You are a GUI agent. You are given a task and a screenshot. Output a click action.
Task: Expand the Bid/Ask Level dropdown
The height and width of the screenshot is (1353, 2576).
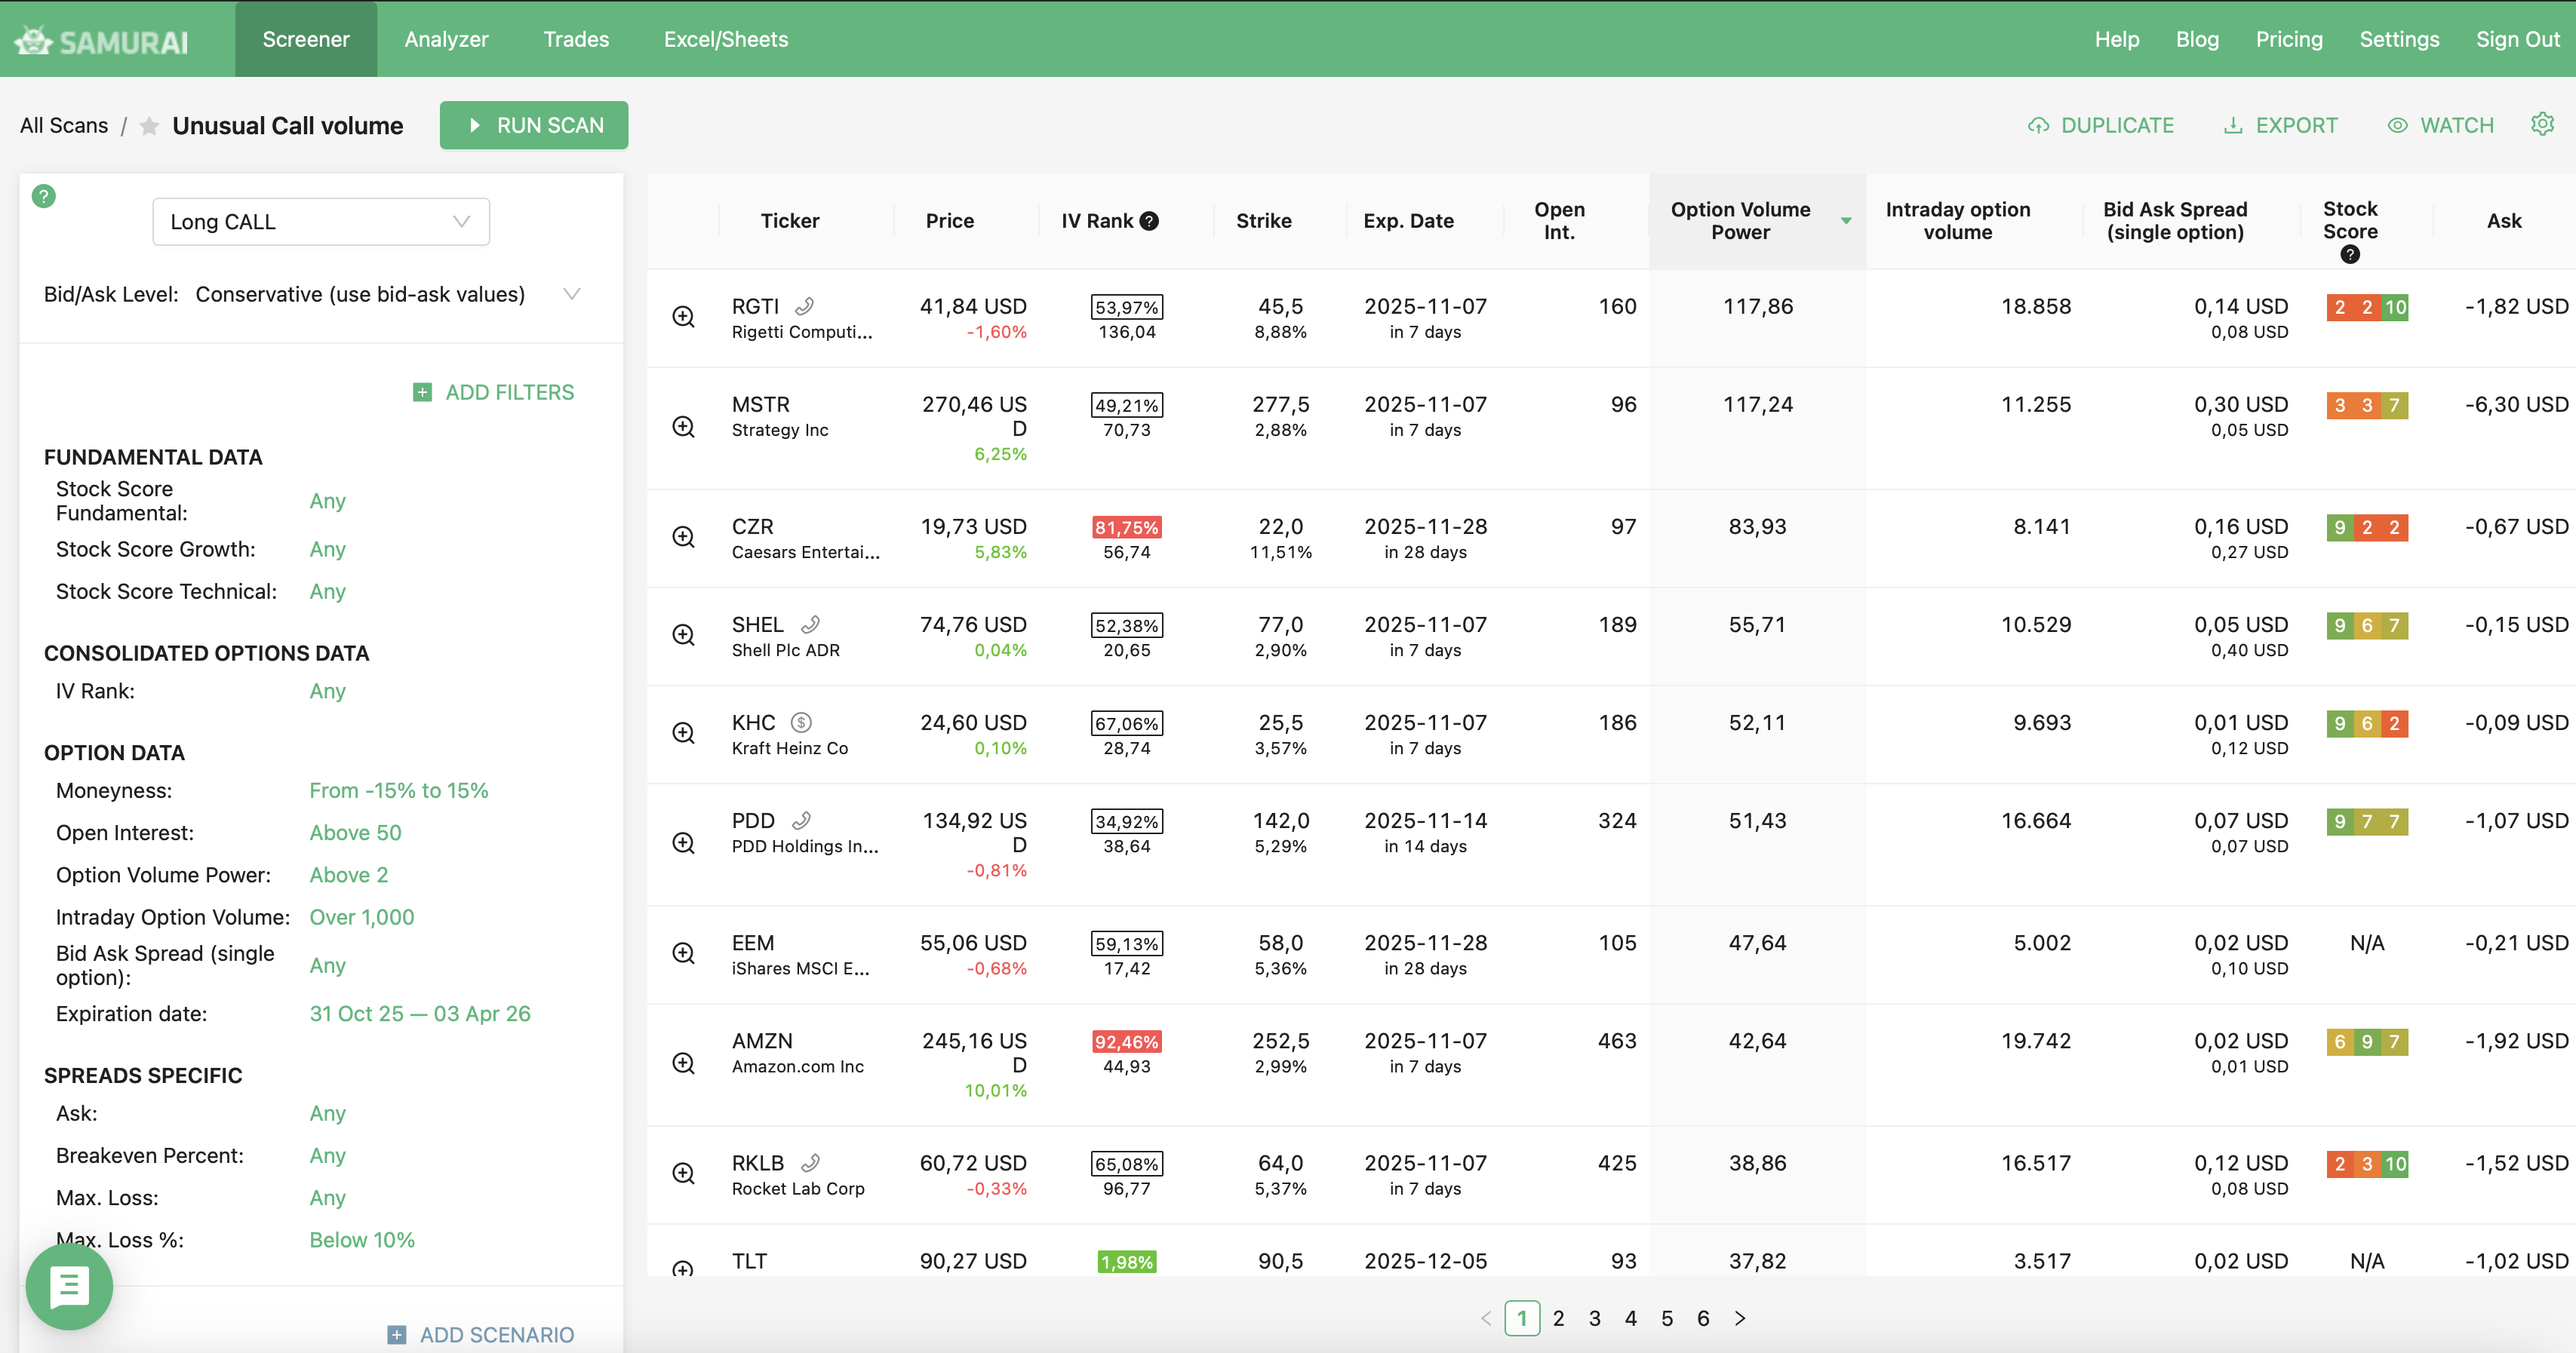point(571,294)
